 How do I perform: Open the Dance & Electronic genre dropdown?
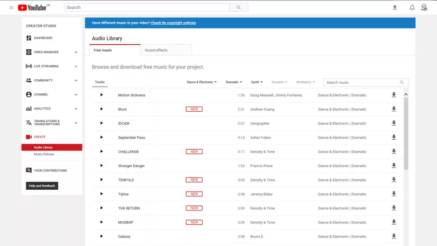point(201,82)
